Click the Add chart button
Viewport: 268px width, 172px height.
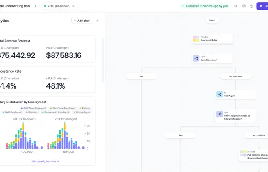point(82,21)
